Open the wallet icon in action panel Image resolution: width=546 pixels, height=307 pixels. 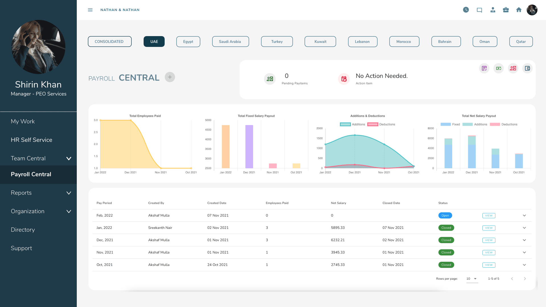pos(527,68)
